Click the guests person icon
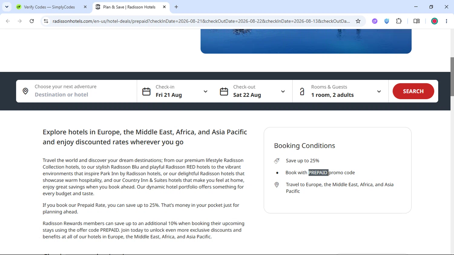Viewport: 454px width, 255px height. click(x=302, y=91)
